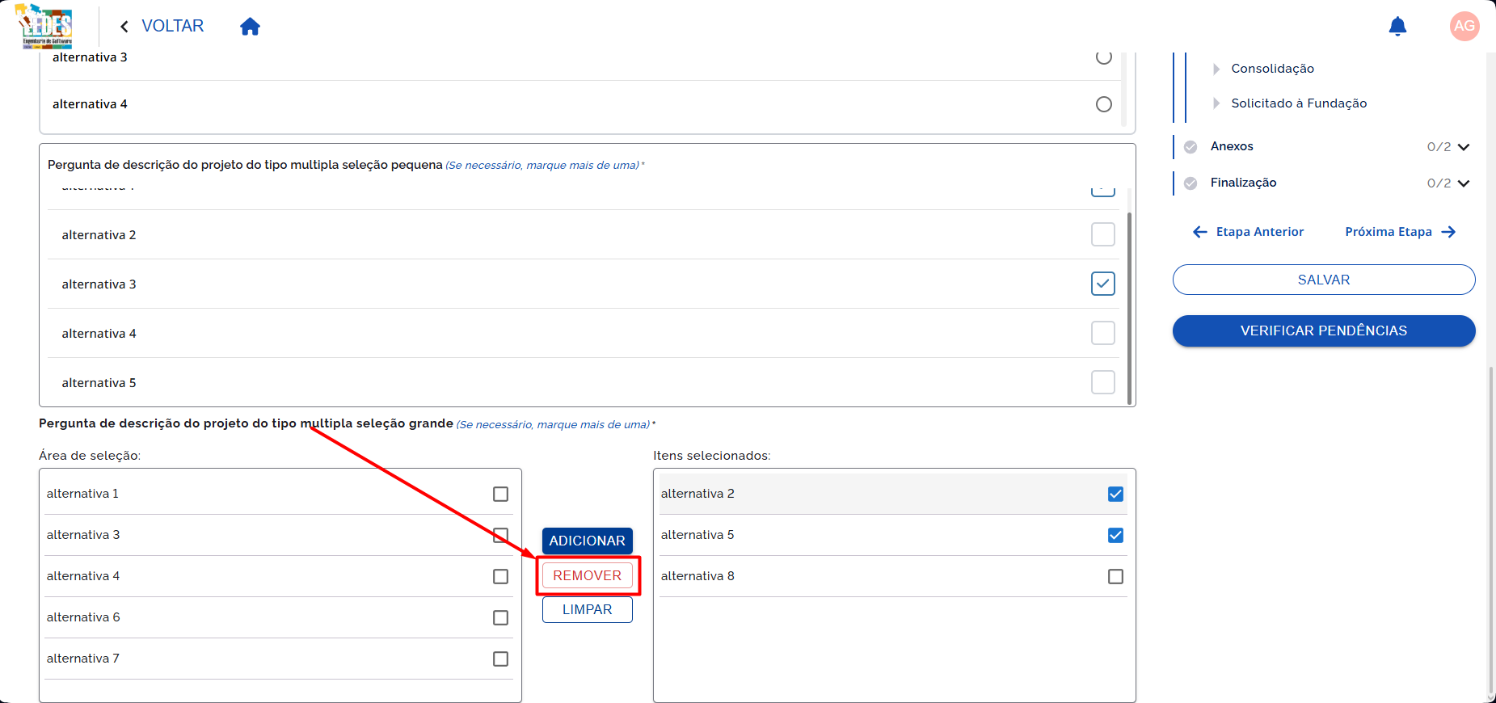Image resolution: width=1496 pixels, height=703 pixels.
Task: Uncheck alternativa 5 in Itens selecionados
Action: pyautogui.click(x=1115, y=535)
